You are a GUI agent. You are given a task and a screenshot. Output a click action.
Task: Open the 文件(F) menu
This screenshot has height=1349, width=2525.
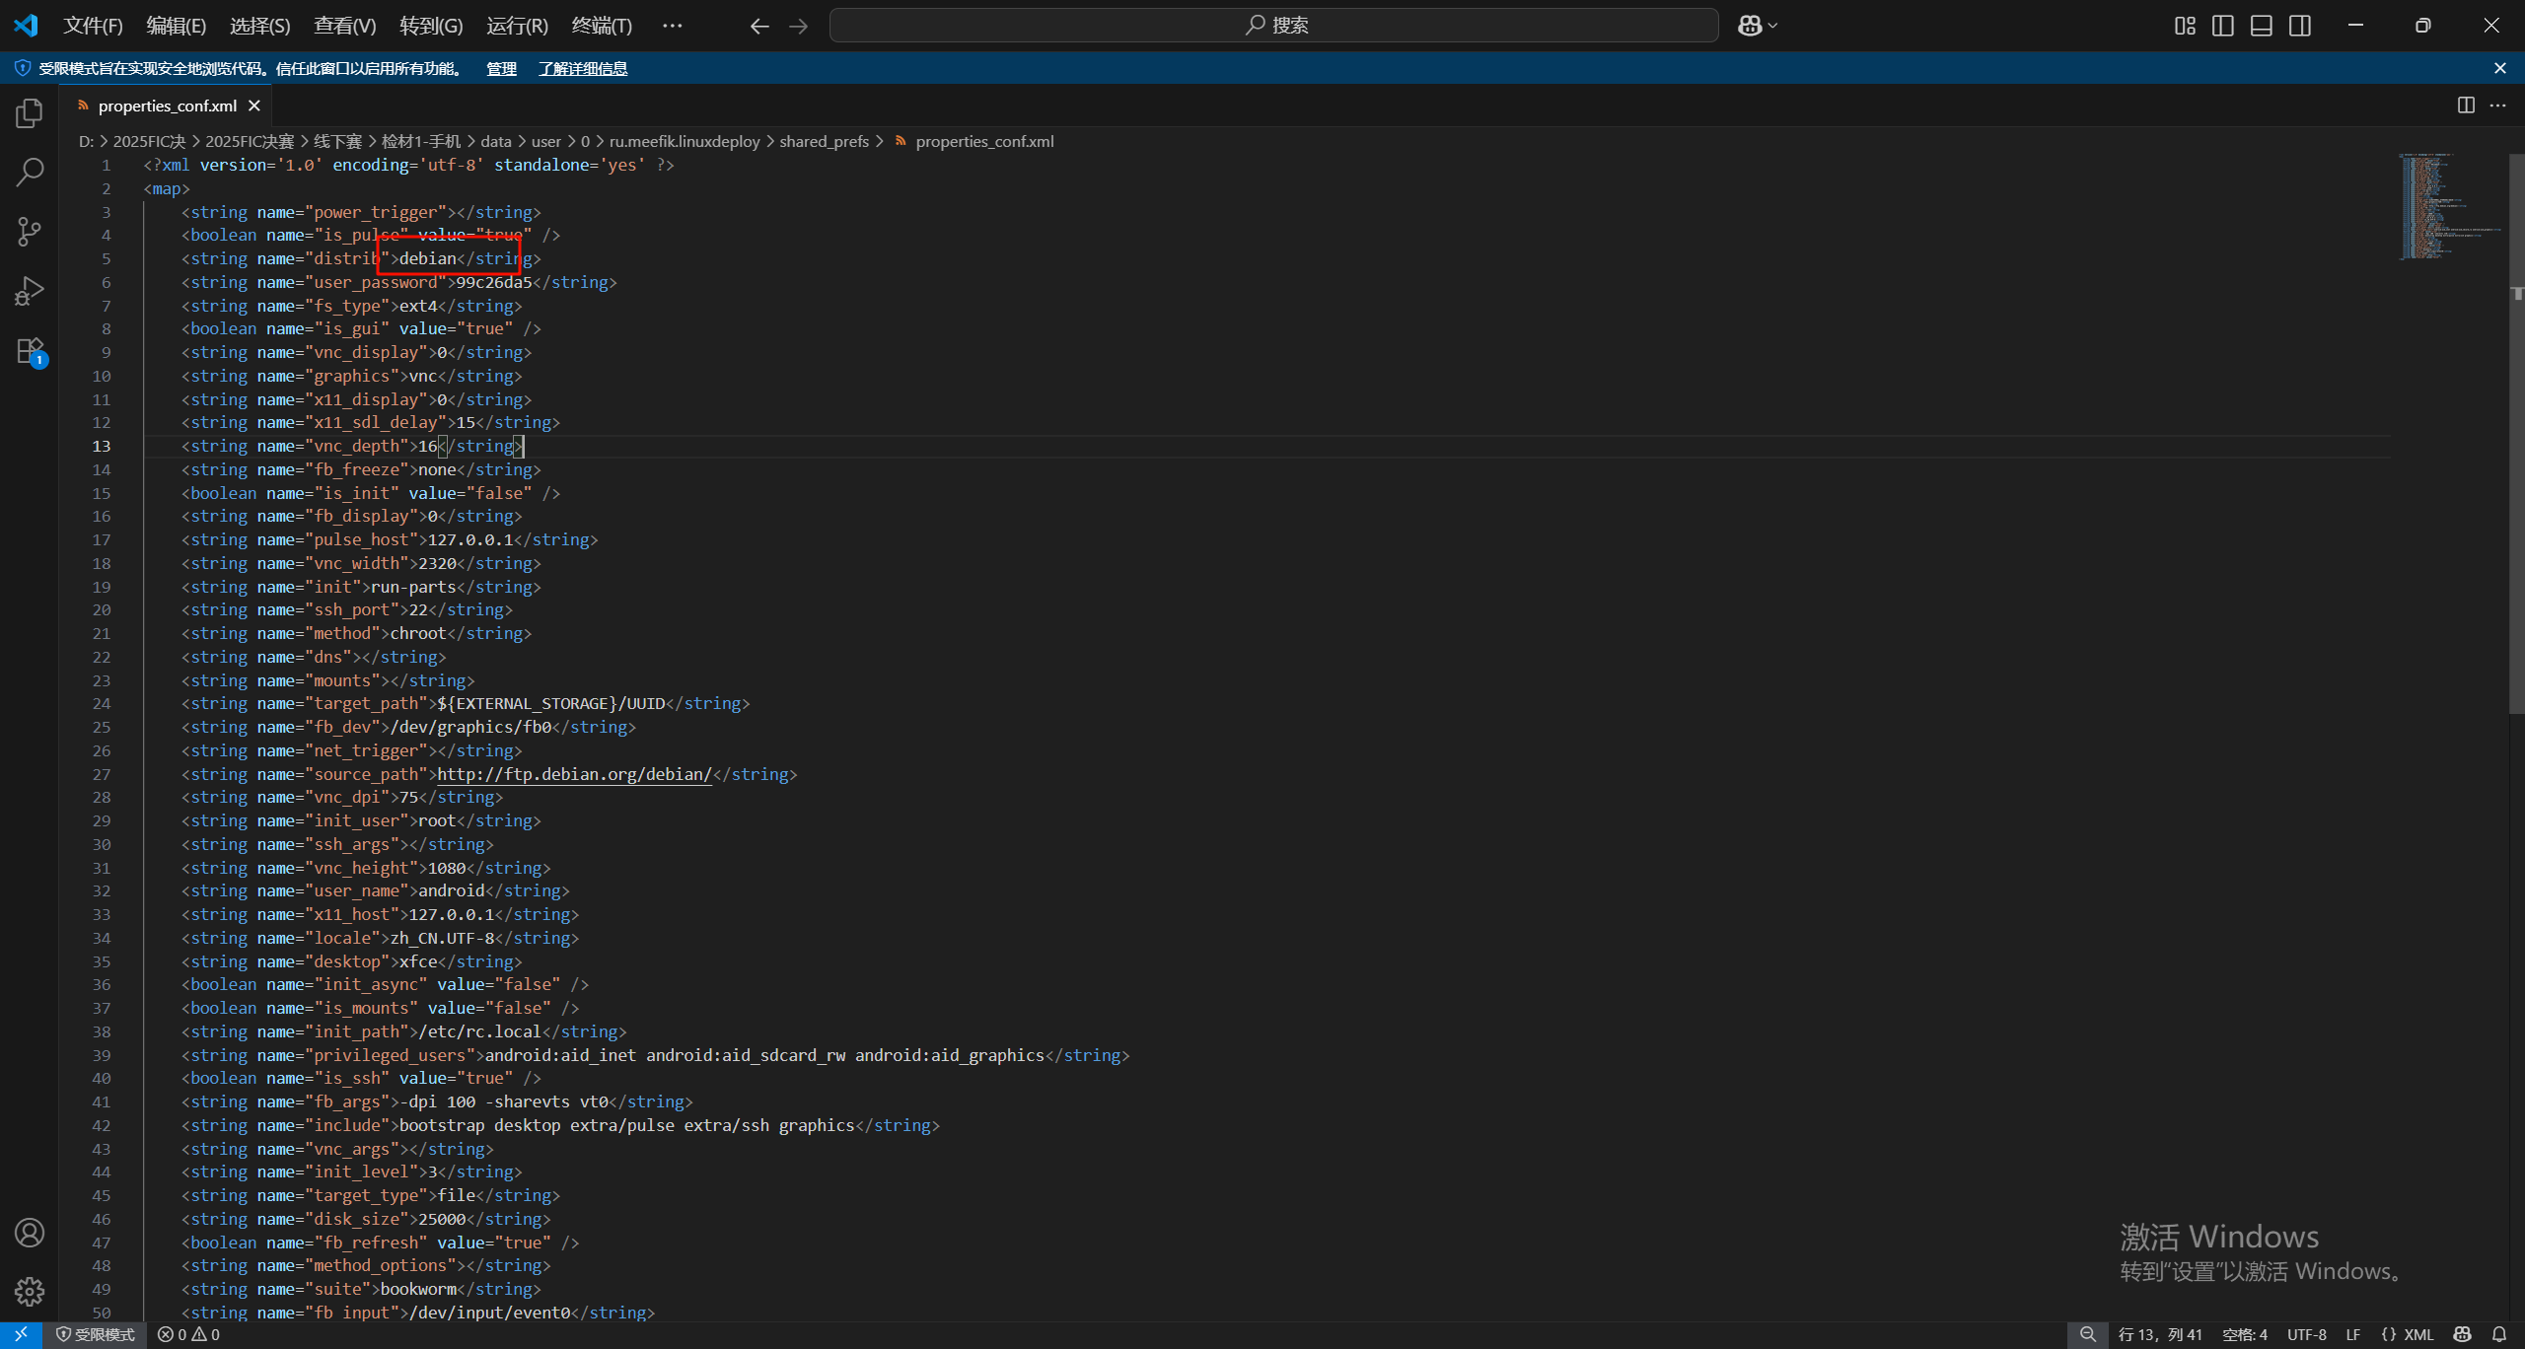pyautogui.click(x=93, y=26)
